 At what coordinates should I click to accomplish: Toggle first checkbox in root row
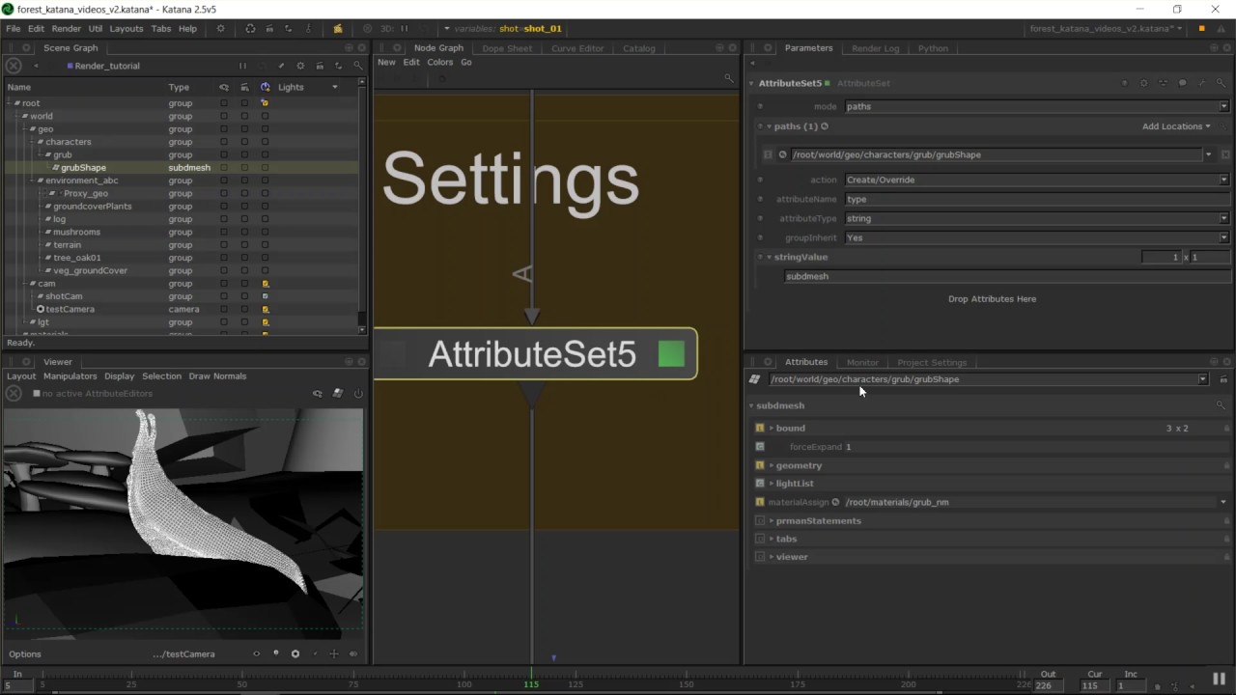click(x=224, y=103)
